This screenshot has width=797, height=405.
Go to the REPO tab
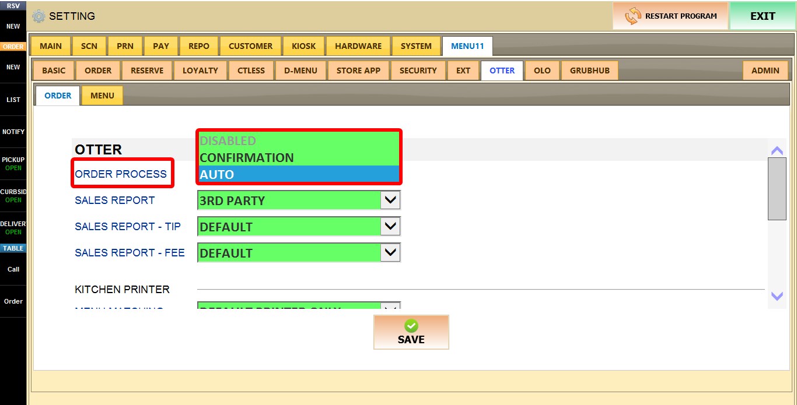[199, 46]
